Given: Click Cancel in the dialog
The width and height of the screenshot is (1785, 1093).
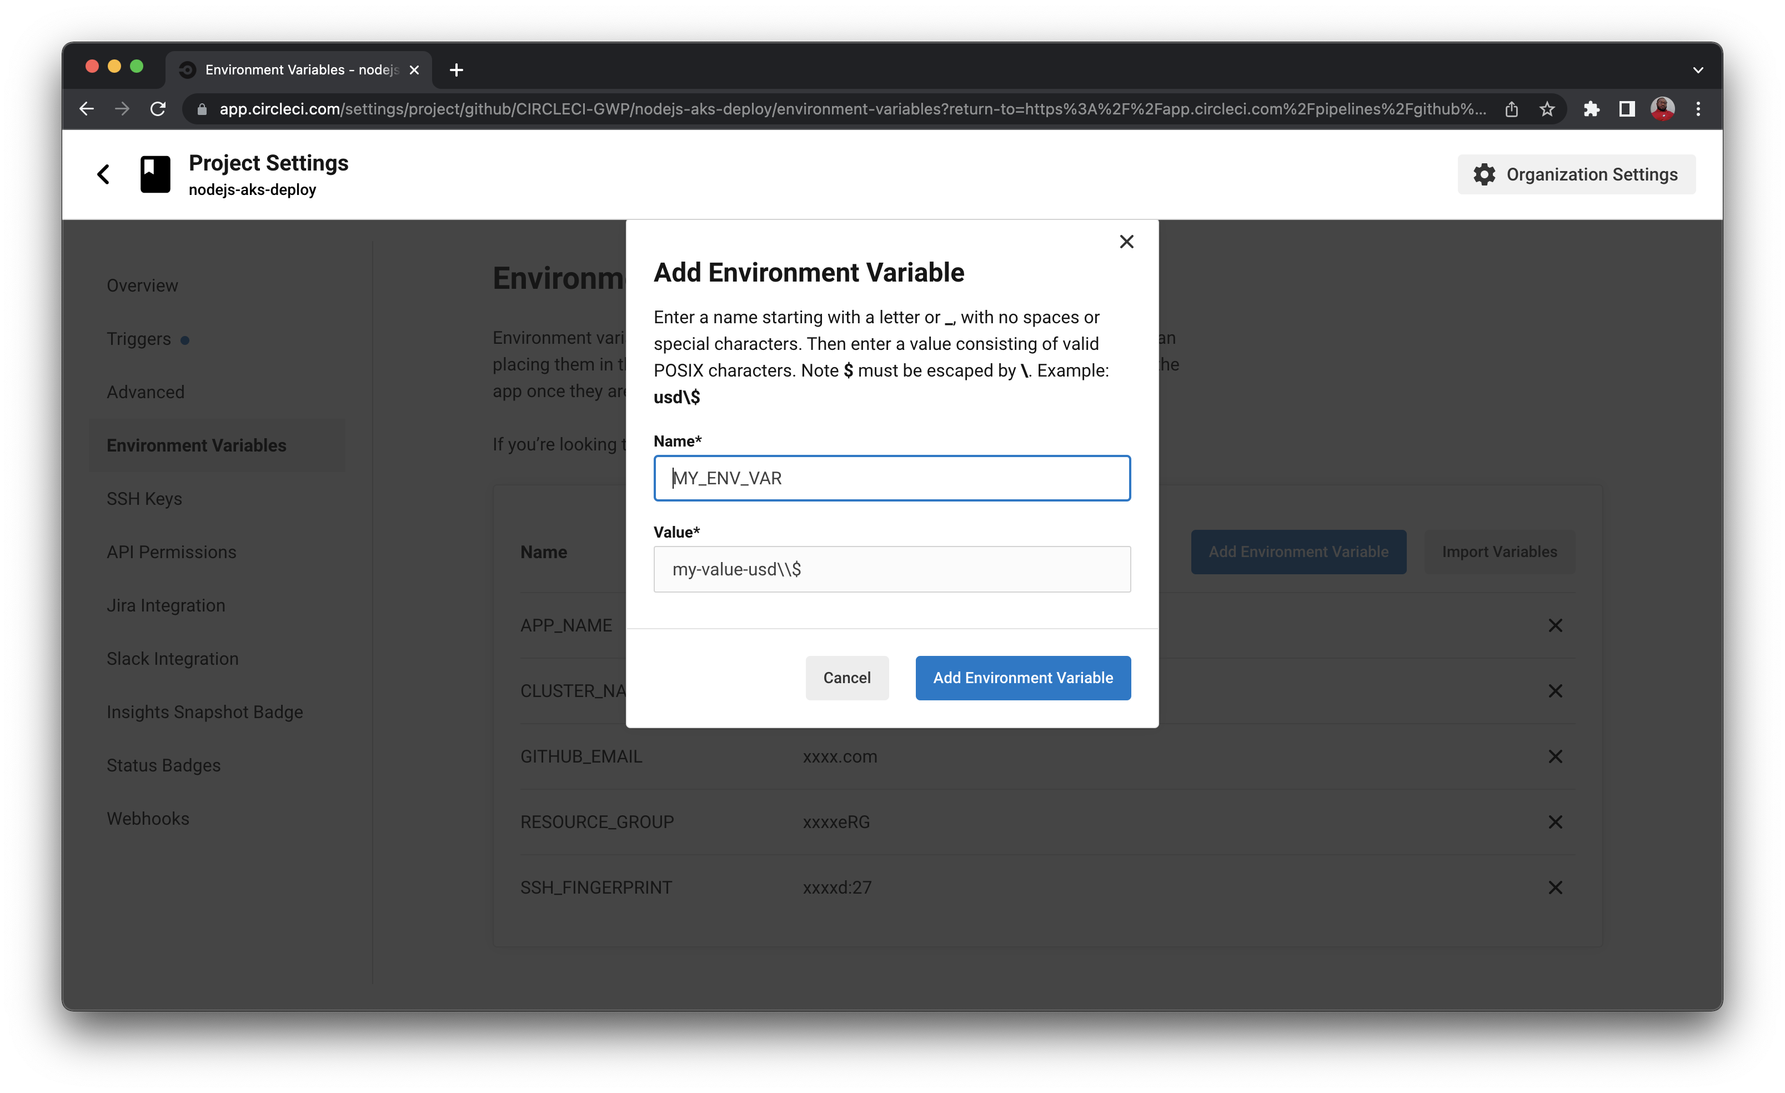Looking at the screenshot, I should (846, 677).
